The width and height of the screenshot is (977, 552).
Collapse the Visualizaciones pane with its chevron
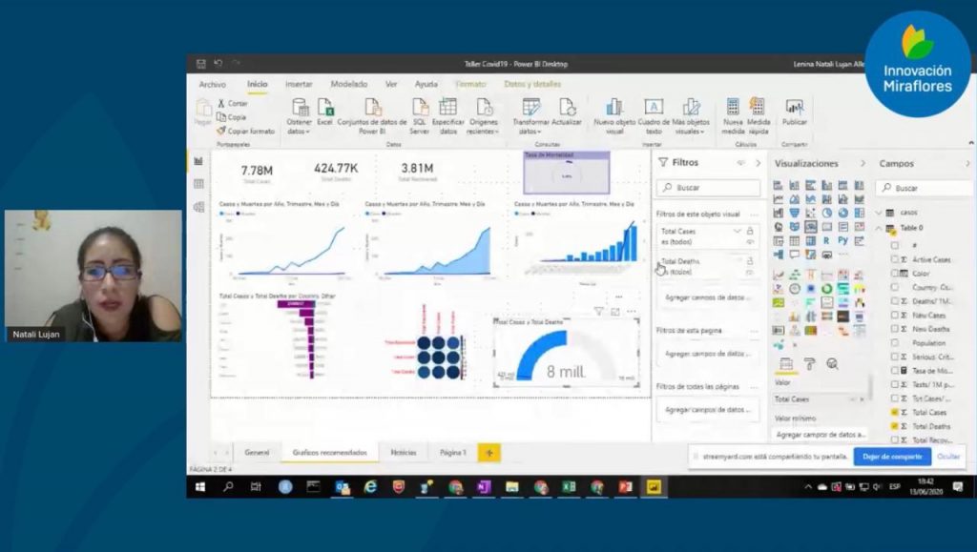pos(863,163)
